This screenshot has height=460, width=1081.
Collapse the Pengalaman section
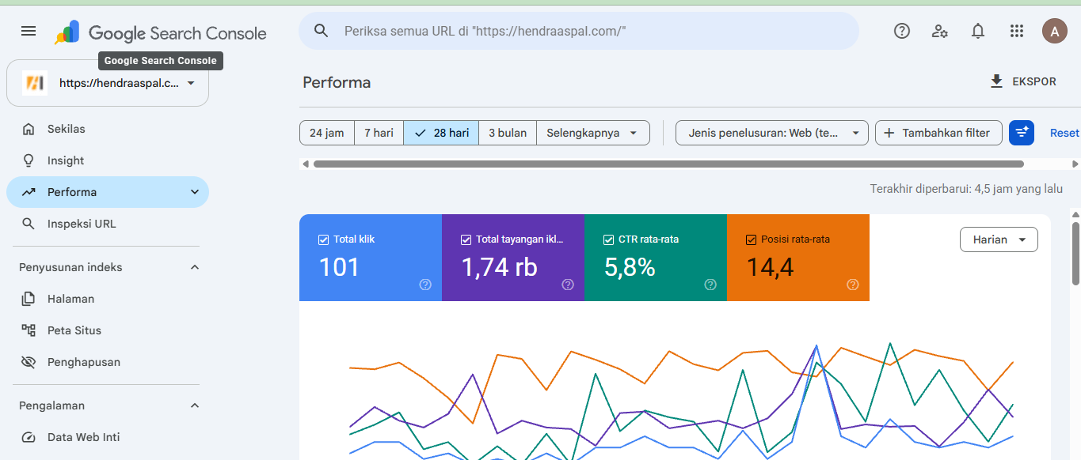(x=195, y=405)
